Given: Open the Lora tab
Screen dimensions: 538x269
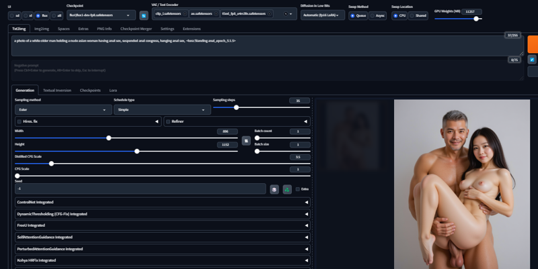Looking at the screenshot, I should tap(113, 90).
